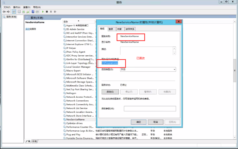Screen dimensions: 238x149
Task: Switch to the 登录 tab
Action: pos(111,29)
